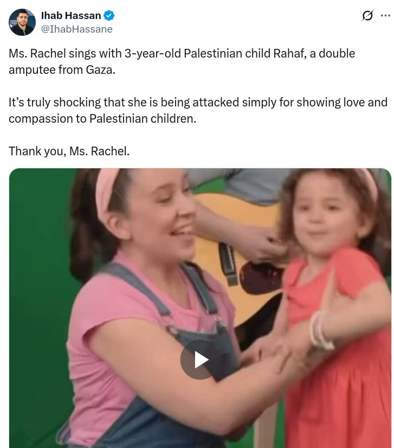Screen dimensions: 394x448
Task: Click the line "Thank you, Ms. Rachel."
Action: coord(69,151)
